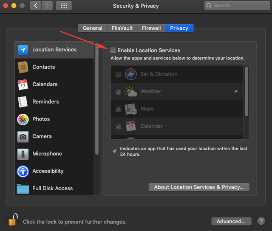Click the Photos flower icon
The image size is (272, 231).
[x=23, y=119]
